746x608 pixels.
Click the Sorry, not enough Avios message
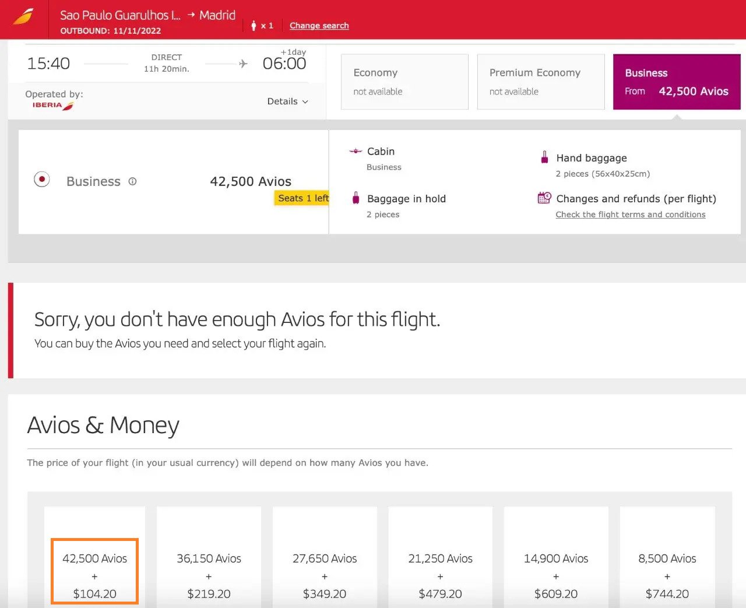click(237, 319)
